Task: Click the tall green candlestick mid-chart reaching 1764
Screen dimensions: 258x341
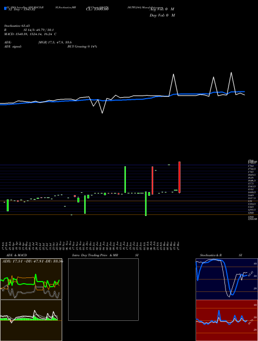Action: [x=125, y=180]
